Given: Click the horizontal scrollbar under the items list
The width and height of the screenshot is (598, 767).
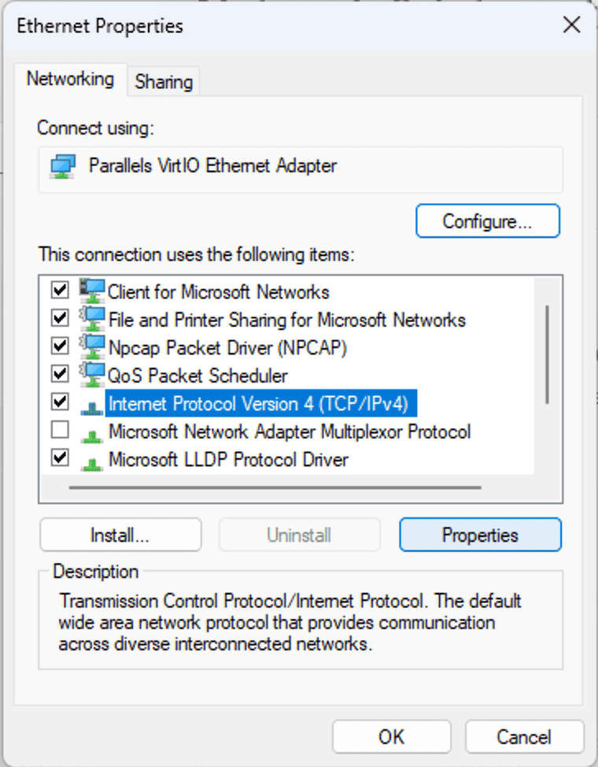Looking at the screenshot, I should (275, 487).
